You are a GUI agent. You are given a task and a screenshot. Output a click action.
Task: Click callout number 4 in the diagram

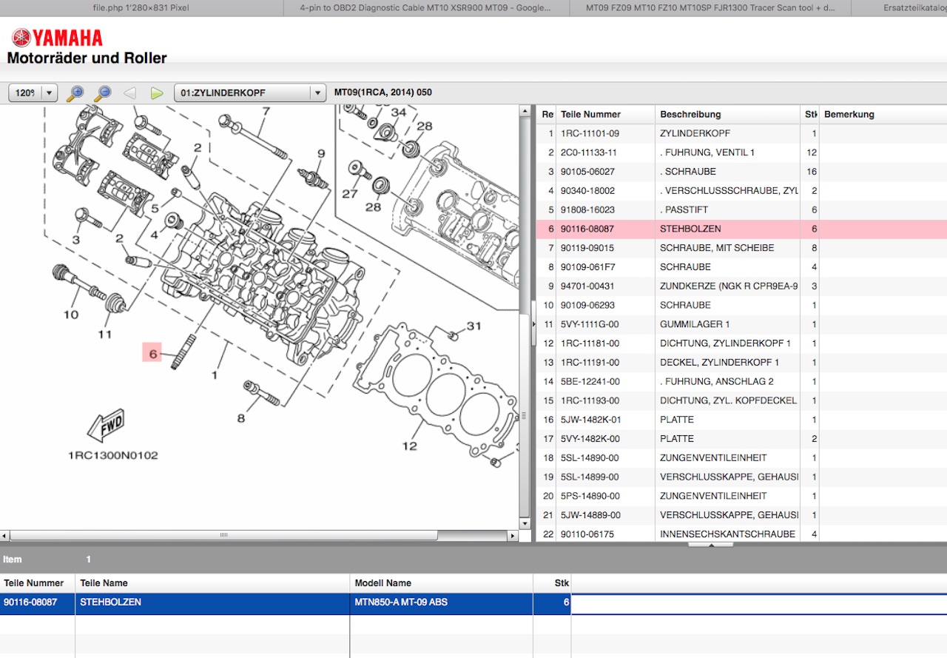154,235
